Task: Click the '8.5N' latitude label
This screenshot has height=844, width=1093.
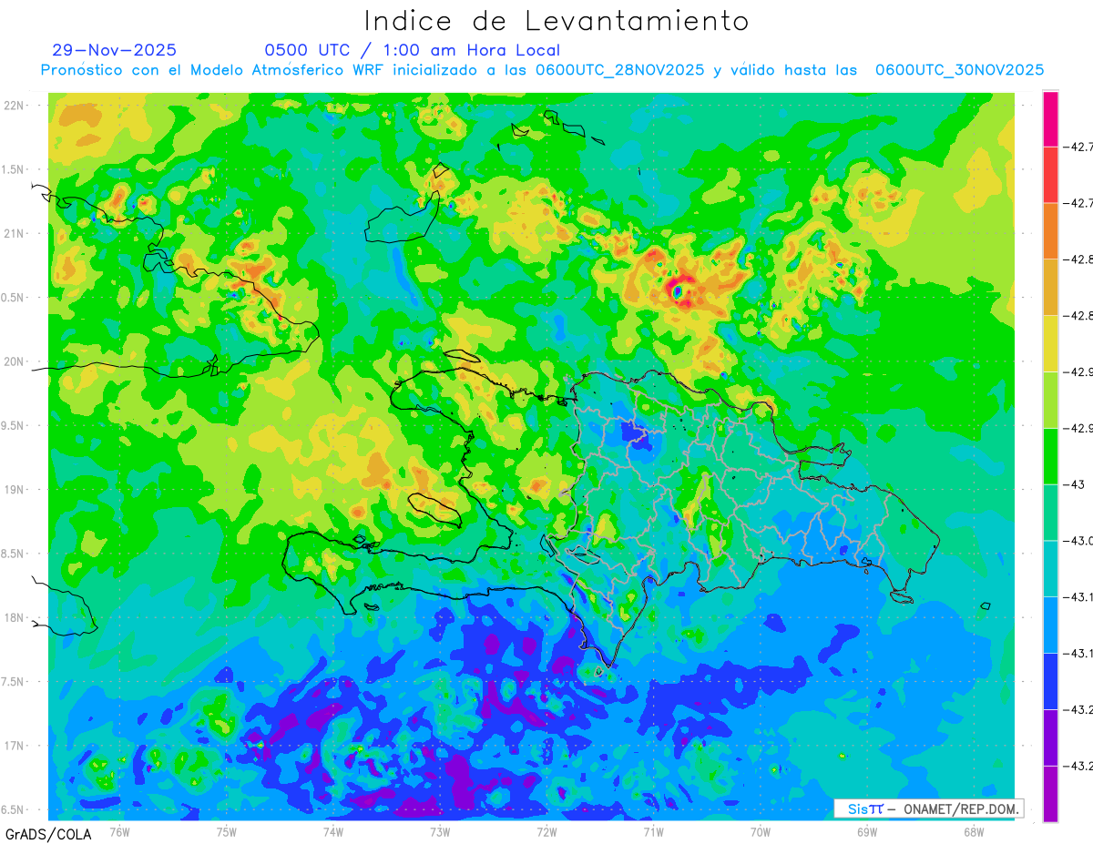Action: (14, 554)
